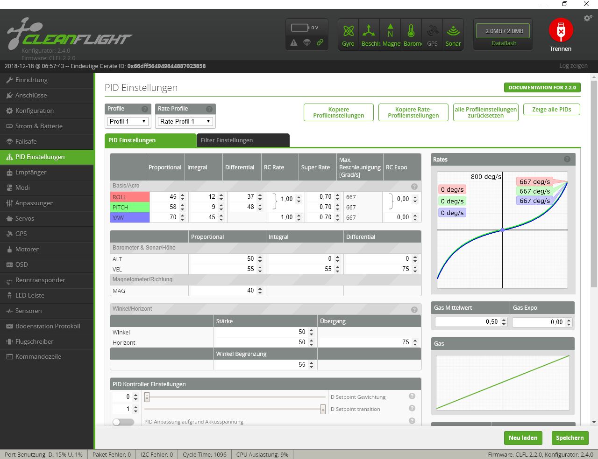Image resolution: width=598 pixels, height=459 pixels.
Task: Click the D Setpoint transition slider handle
Action: [x=323, y=409]
